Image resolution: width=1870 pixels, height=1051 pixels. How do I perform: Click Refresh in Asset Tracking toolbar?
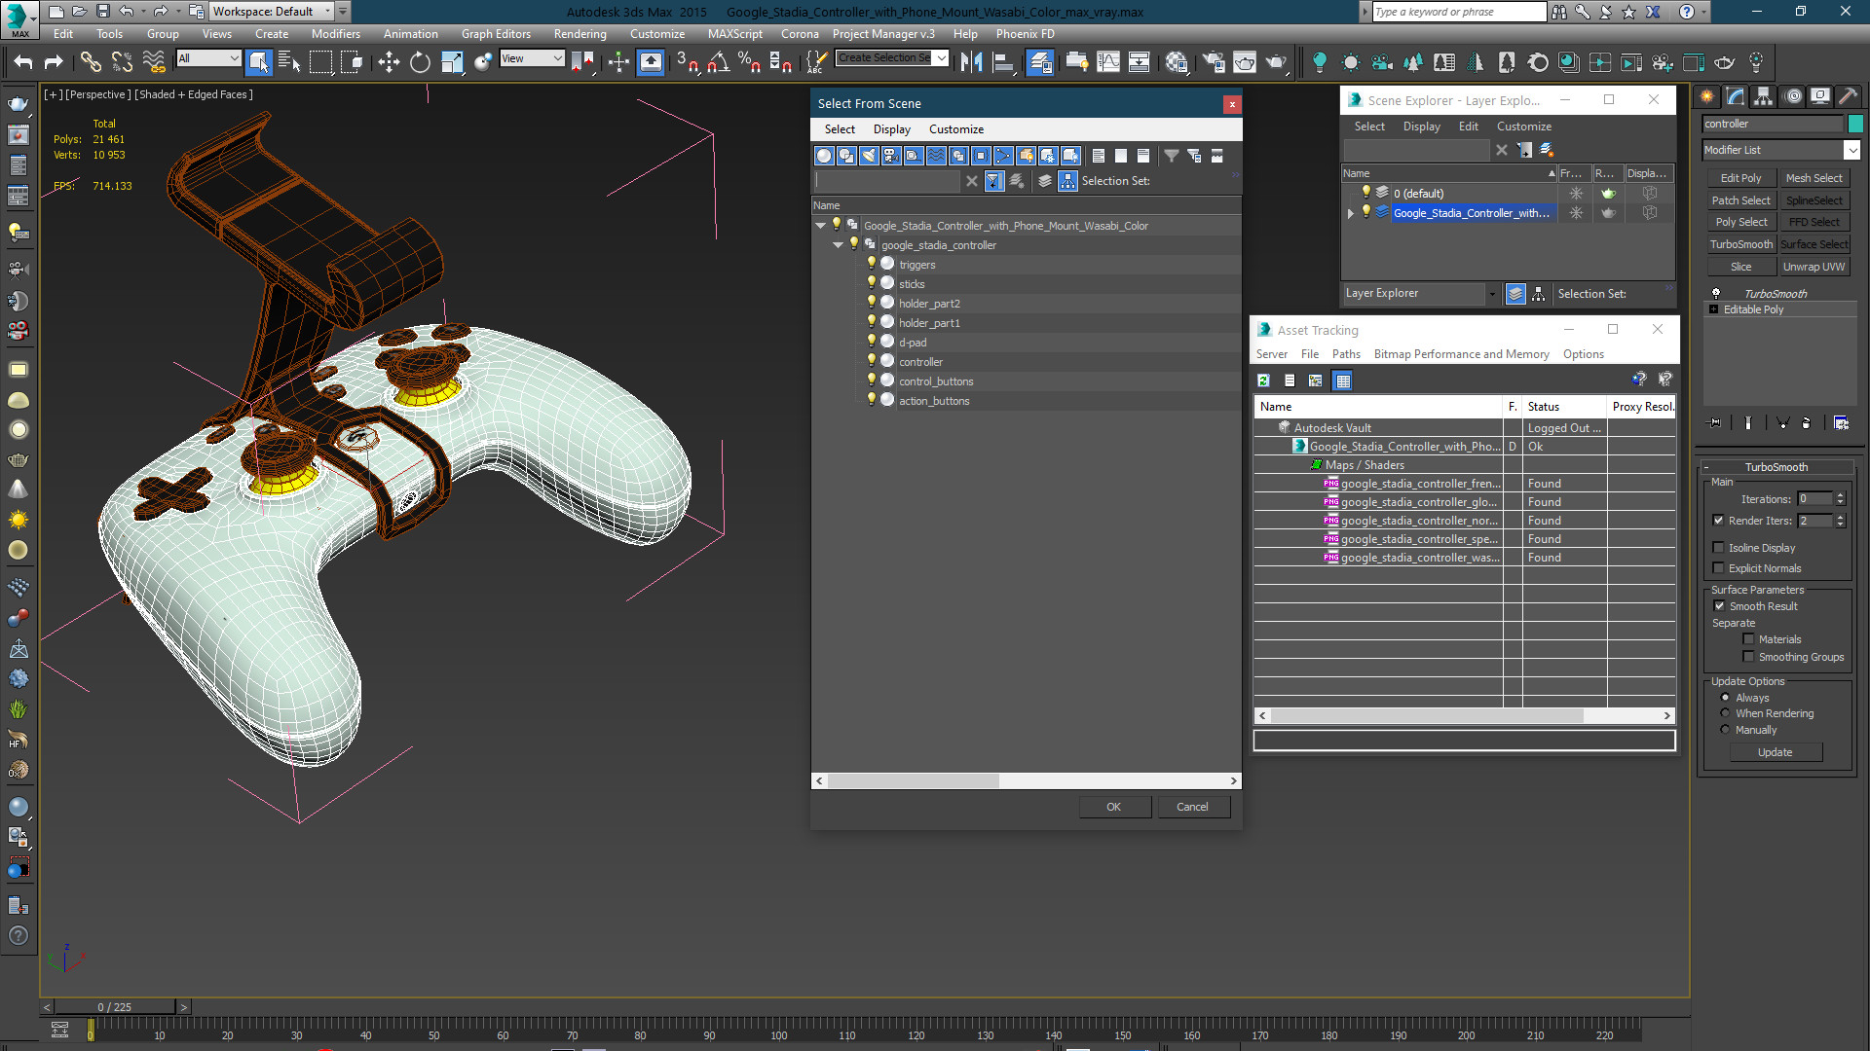point(1263,381)
